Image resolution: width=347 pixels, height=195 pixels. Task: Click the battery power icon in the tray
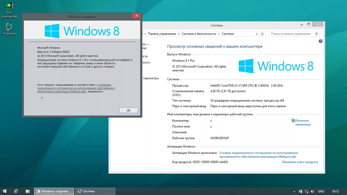coord(301,191)
